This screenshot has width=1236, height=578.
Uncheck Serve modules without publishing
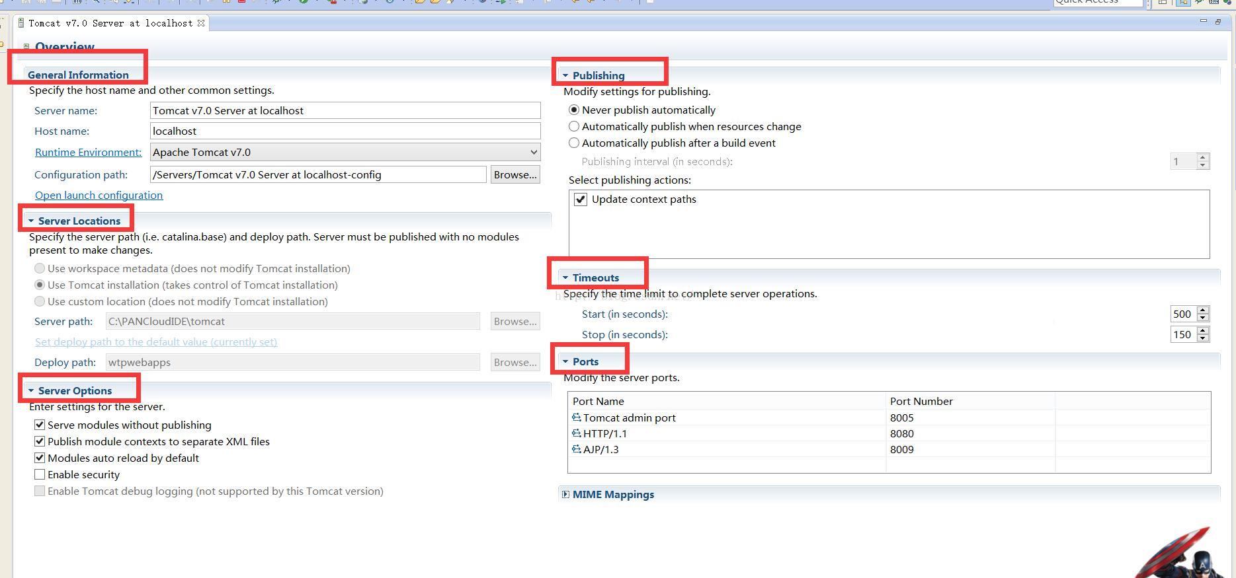point(40,425)
